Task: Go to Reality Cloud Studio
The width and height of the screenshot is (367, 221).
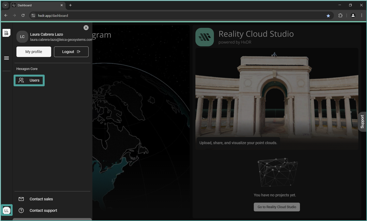Action: click(x=277, y=207)
